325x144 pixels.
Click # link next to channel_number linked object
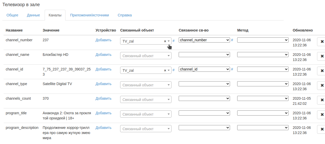point(174,41)
